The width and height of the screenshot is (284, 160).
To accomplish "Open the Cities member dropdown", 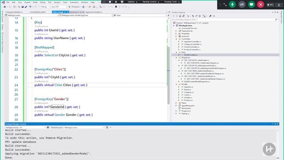I will point(140,16).
